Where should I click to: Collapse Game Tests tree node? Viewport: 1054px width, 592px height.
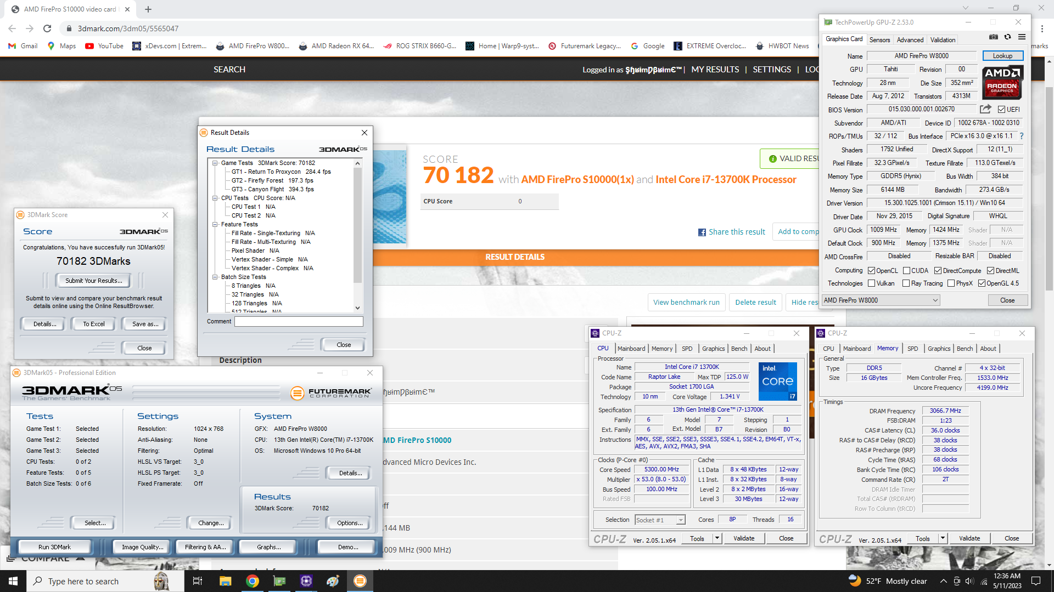(215, 163)
